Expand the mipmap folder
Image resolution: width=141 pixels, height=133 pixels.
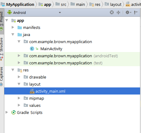pyautogui.click(x=19, y=98)
